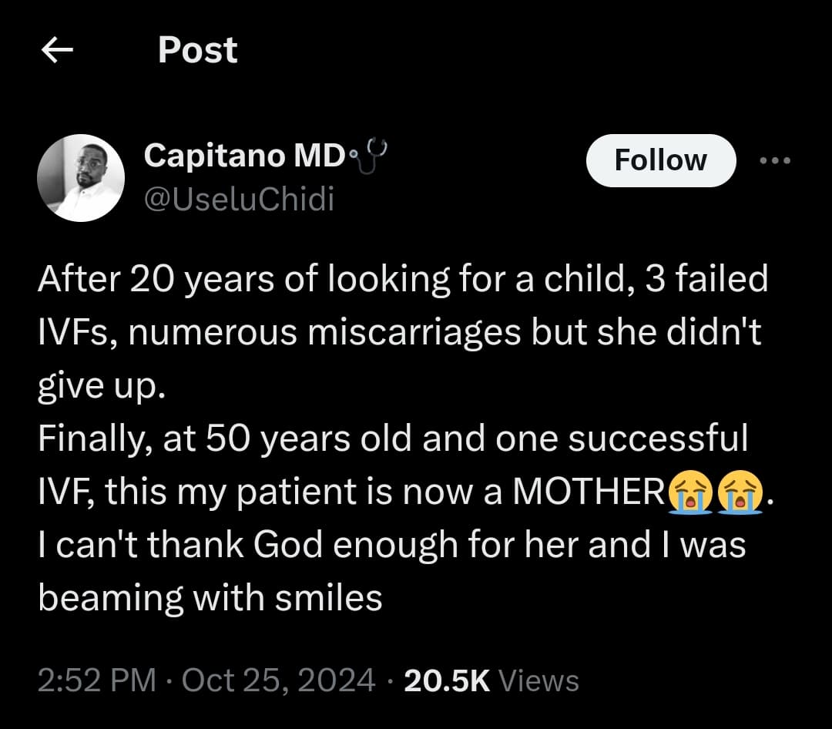Tap the "I can't thank God enough" line

coord(391,546)
